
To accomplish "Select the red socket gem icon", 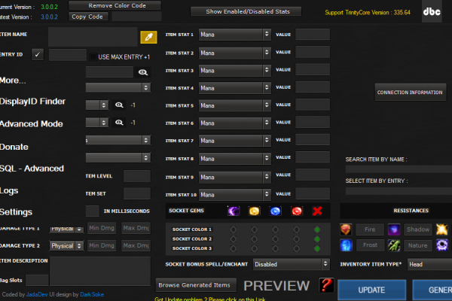I will click(297, 211).
